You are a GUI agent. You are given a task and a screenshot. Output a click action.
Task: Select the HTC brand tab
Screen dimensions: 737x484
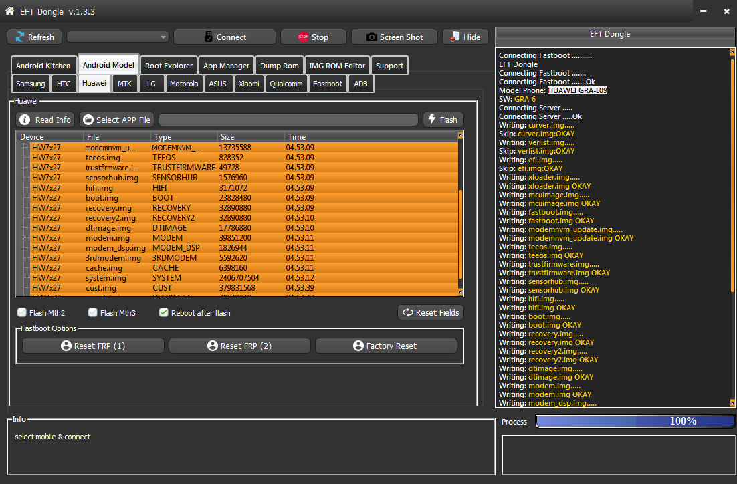tap(64, 84)
